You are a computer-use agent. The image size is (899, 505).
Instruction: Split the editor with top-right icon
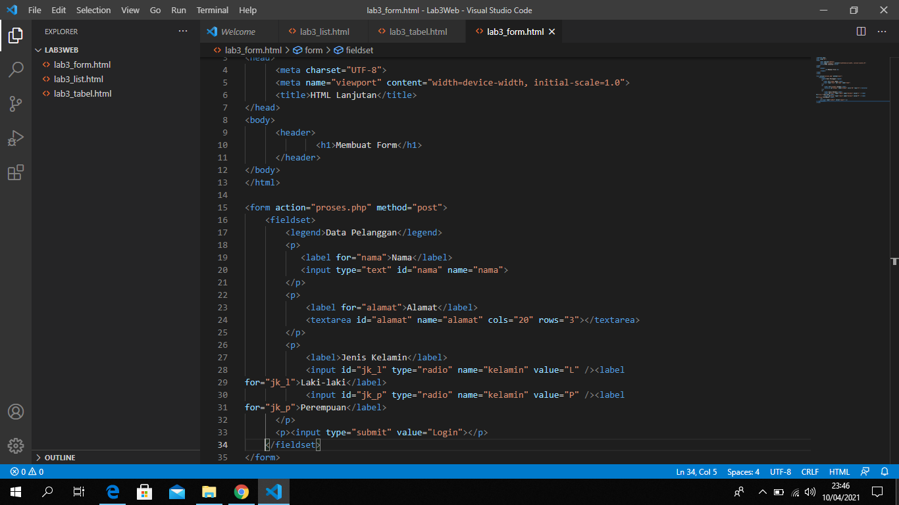click(x=861, y=31)
